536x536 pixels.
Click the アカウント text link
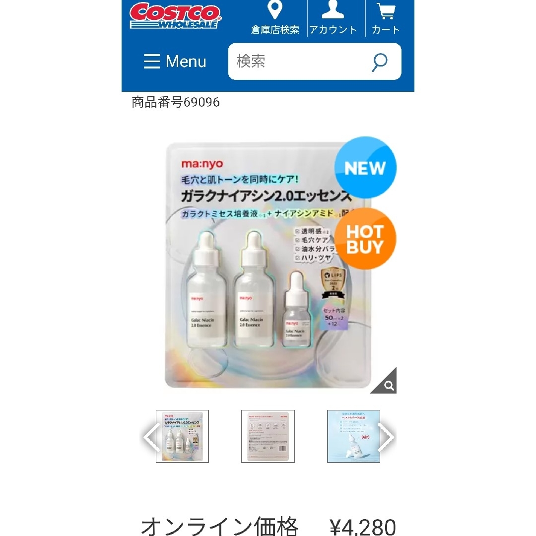333,30
